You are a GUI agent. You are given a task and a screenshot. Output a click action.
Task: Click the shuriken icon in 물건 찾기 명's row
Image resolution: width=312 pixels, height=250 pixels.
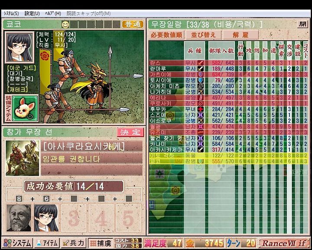coord(200,138)
